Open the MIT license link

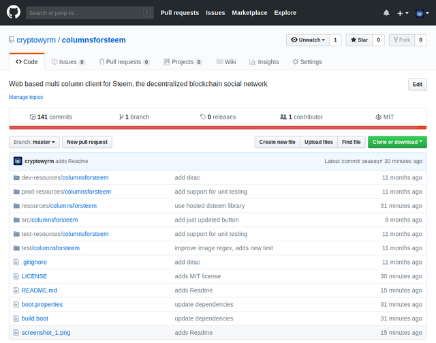click(384, 117)
